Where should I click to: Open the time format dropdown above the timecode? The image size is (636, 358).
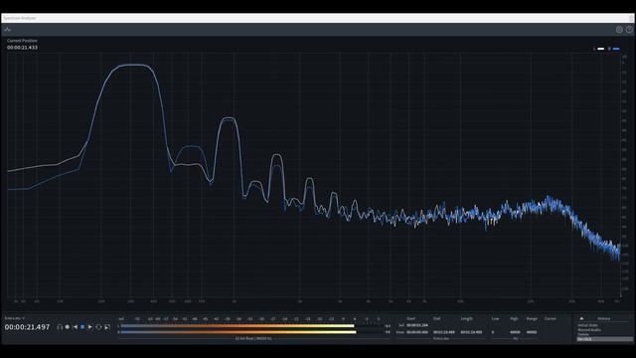click(x=15, y=318)
